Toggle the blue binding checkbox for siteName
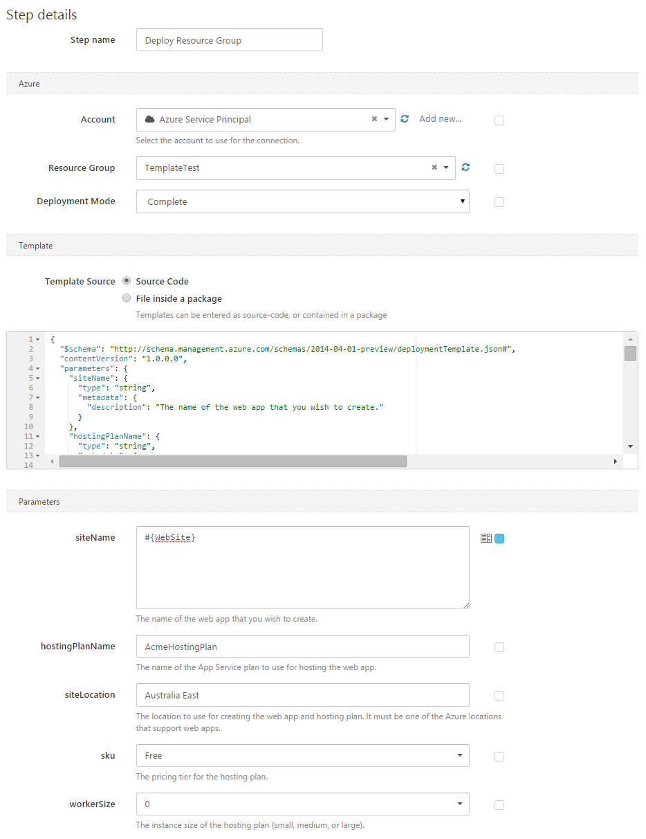646x839 pixels. (499, 539)
